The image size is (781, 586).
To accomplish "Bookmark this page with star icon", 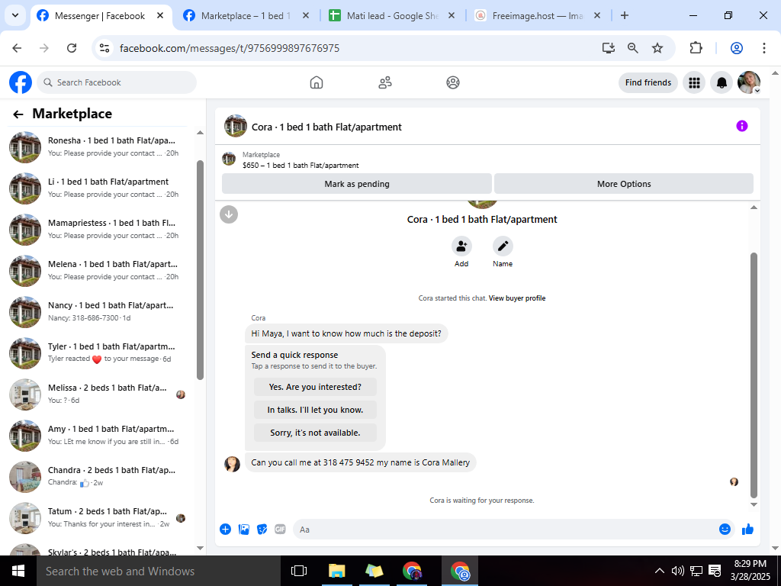I will click(x=657, y=48).
